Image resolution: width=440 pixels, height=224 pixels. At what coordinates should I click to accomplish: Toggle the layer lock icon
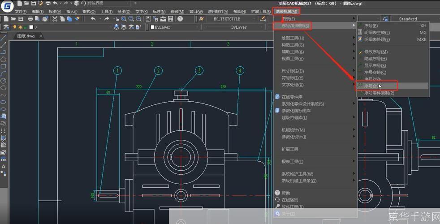pos(25,27)
